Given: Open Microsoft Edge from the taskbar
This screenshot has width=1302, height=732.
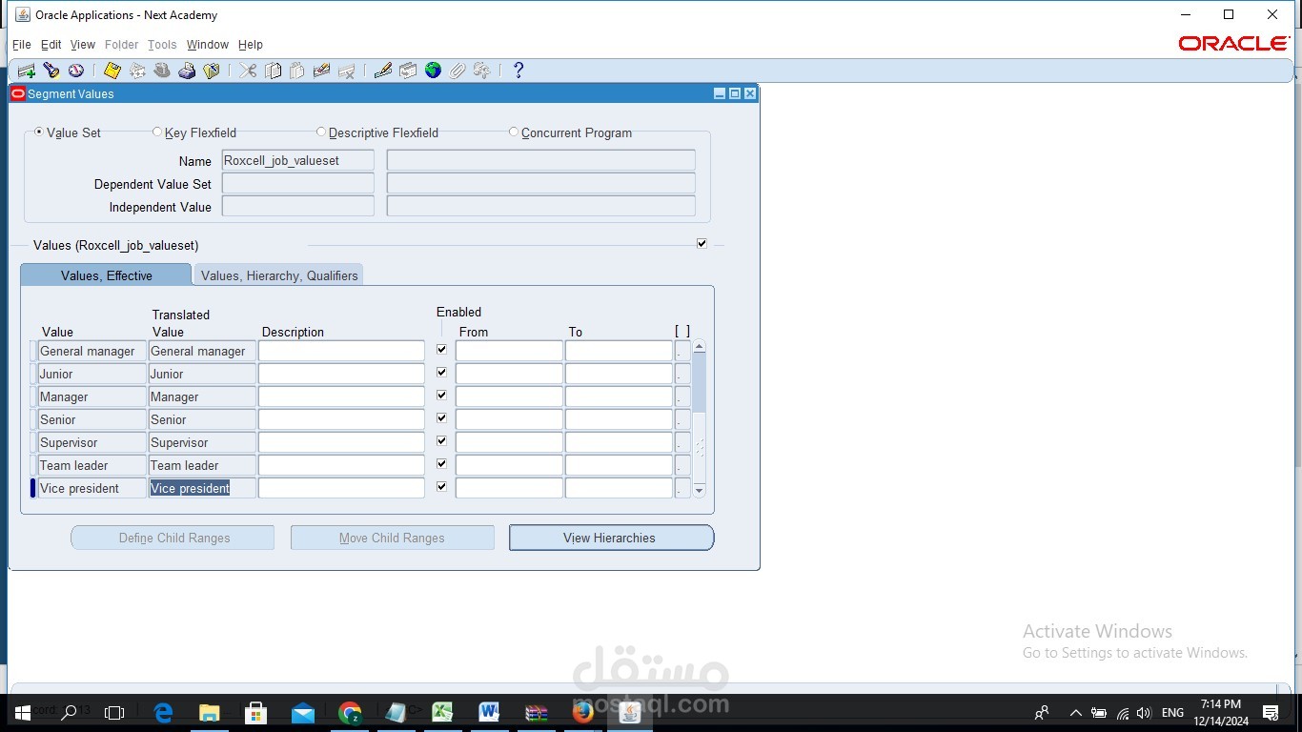Looking at the screenshot, I should (163, 712).
